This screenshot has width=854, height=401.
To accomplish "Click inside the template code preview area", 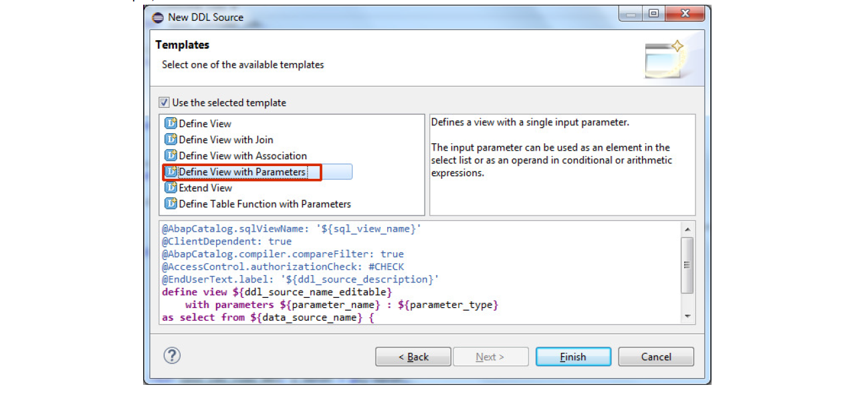I will click(x=401, y=274).
